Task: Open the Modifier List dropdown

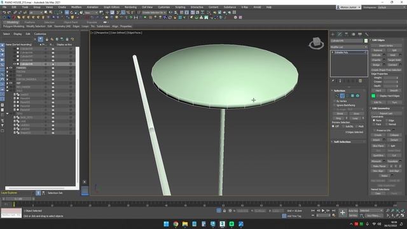Action: click(x=349, y=47)
